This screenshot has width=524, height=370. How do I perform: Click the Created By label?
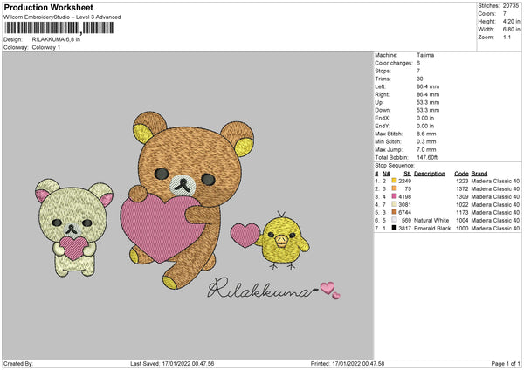(18, 364)
